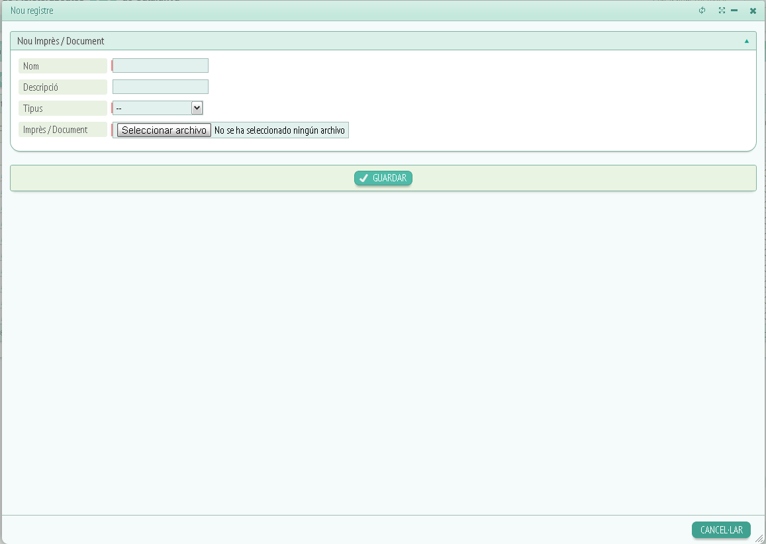Click the resize grip at dialog corner
Screen dimensions: 766x544
[759, 539]
